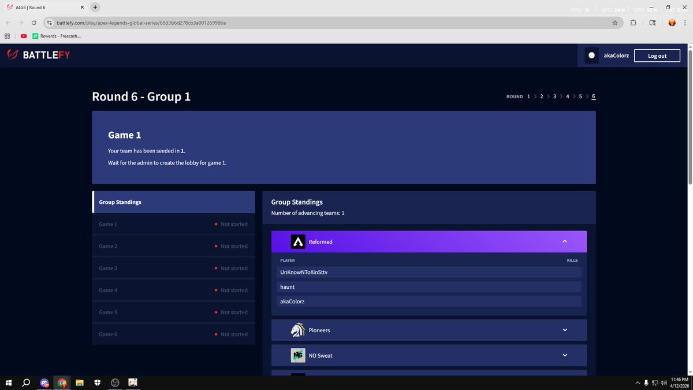Show hidden system tray icons
This screenshot has height=390, width=693.
click(638, 382)
